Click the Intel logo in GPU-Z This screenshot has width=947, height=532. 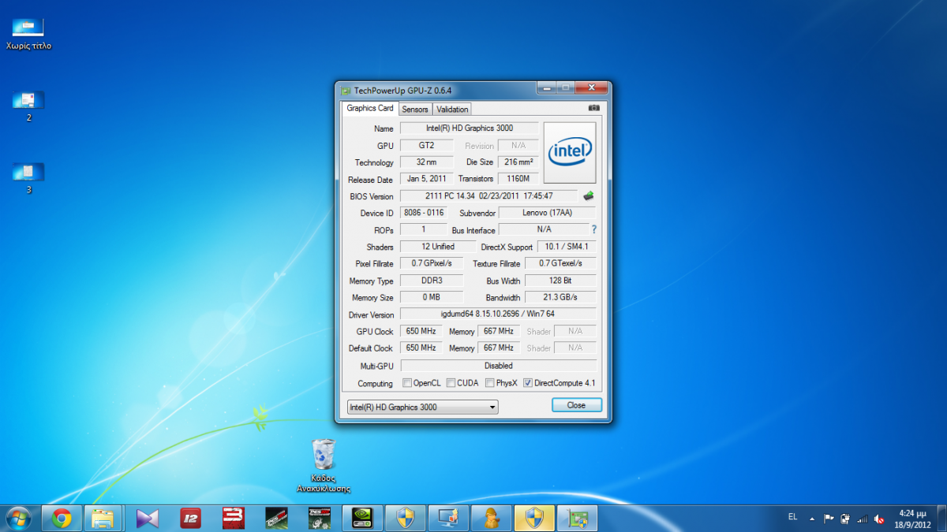tap(570, 151)
